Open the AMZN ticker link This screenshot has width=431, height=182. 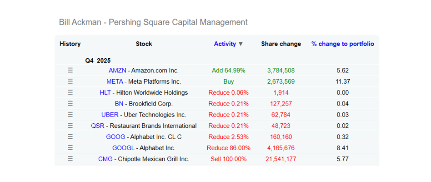(x=117, y=71)
